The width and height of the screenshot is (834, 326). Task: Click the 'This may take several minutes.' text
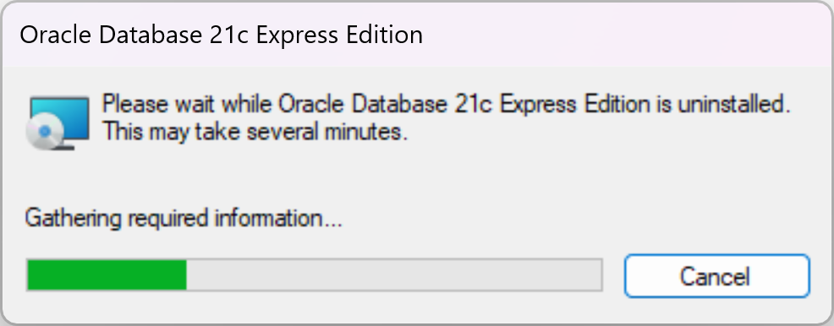coord(255,131)
